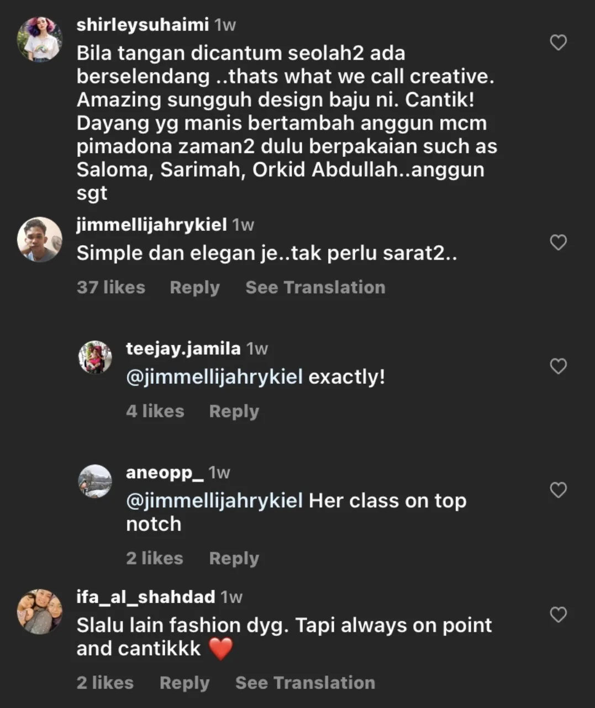Open aneopp_'s profile picture
Image resolution: width=595 pixels, height=708 pixels.
95,480
